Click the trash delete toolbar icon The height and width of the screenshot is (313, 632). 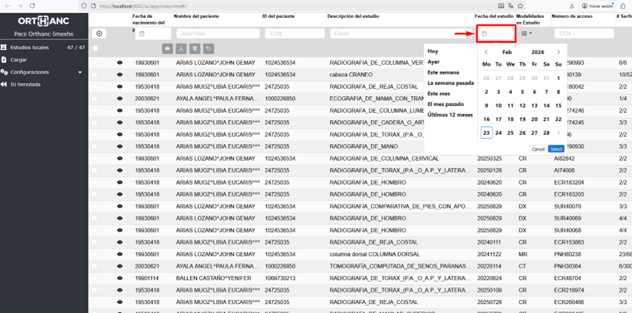tap(195, 49)
